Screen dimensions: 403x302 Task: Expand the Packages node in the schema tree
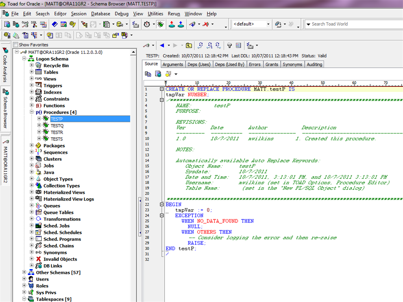(32, 145)
